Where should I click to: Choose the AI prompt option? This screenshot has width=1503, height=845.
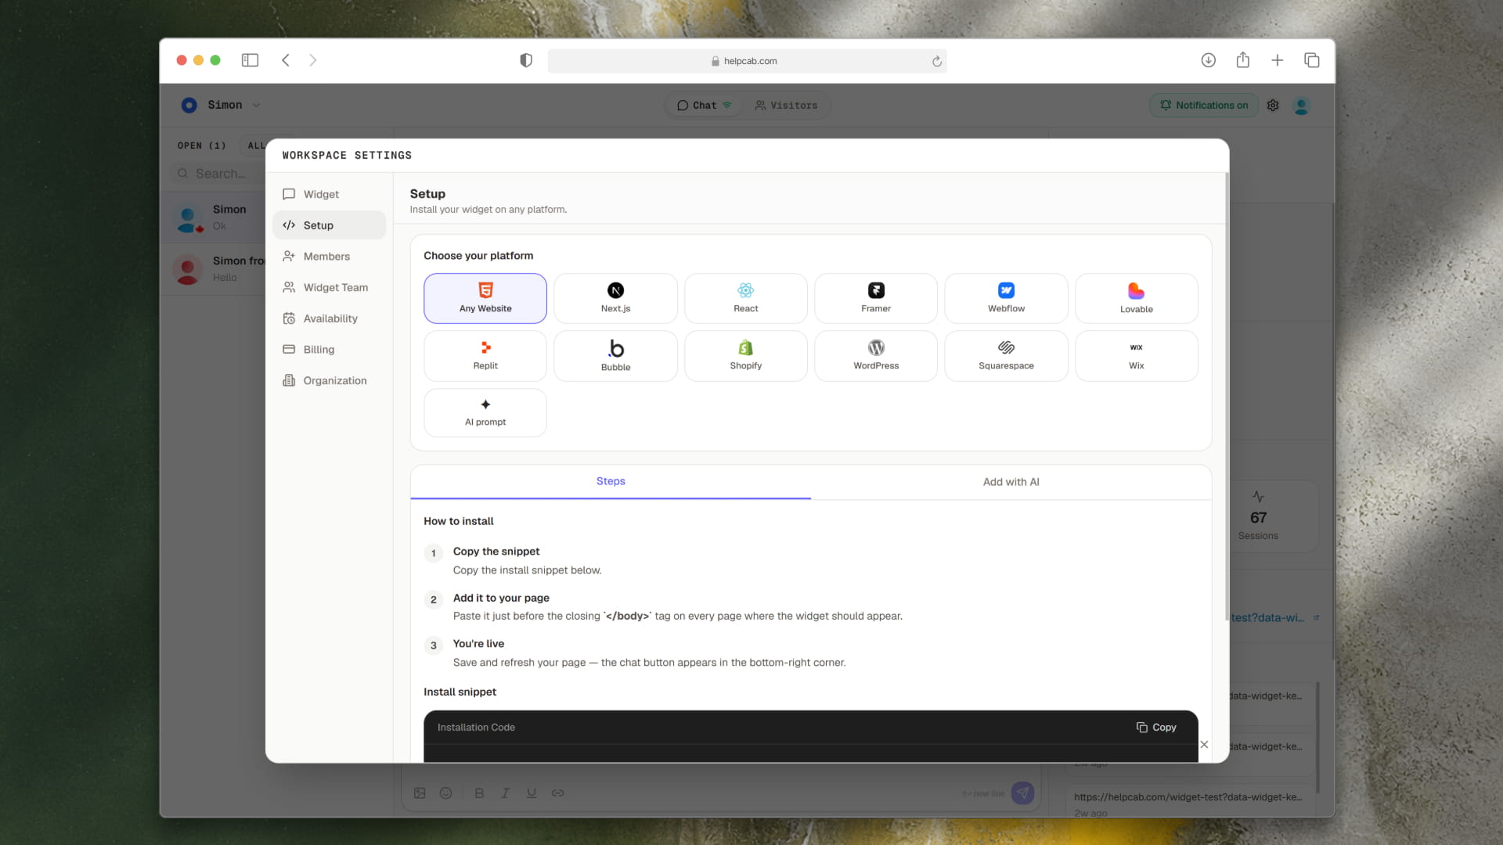(x=485, y=412)
